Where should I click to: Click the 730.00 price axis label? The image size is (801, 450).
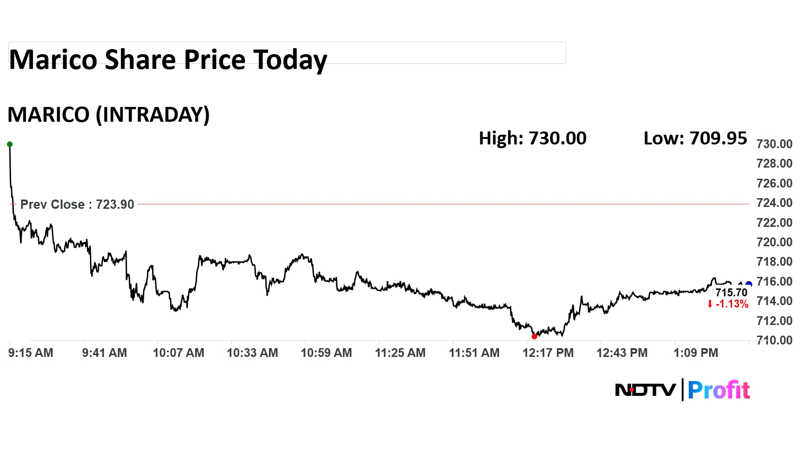[774, 144]
